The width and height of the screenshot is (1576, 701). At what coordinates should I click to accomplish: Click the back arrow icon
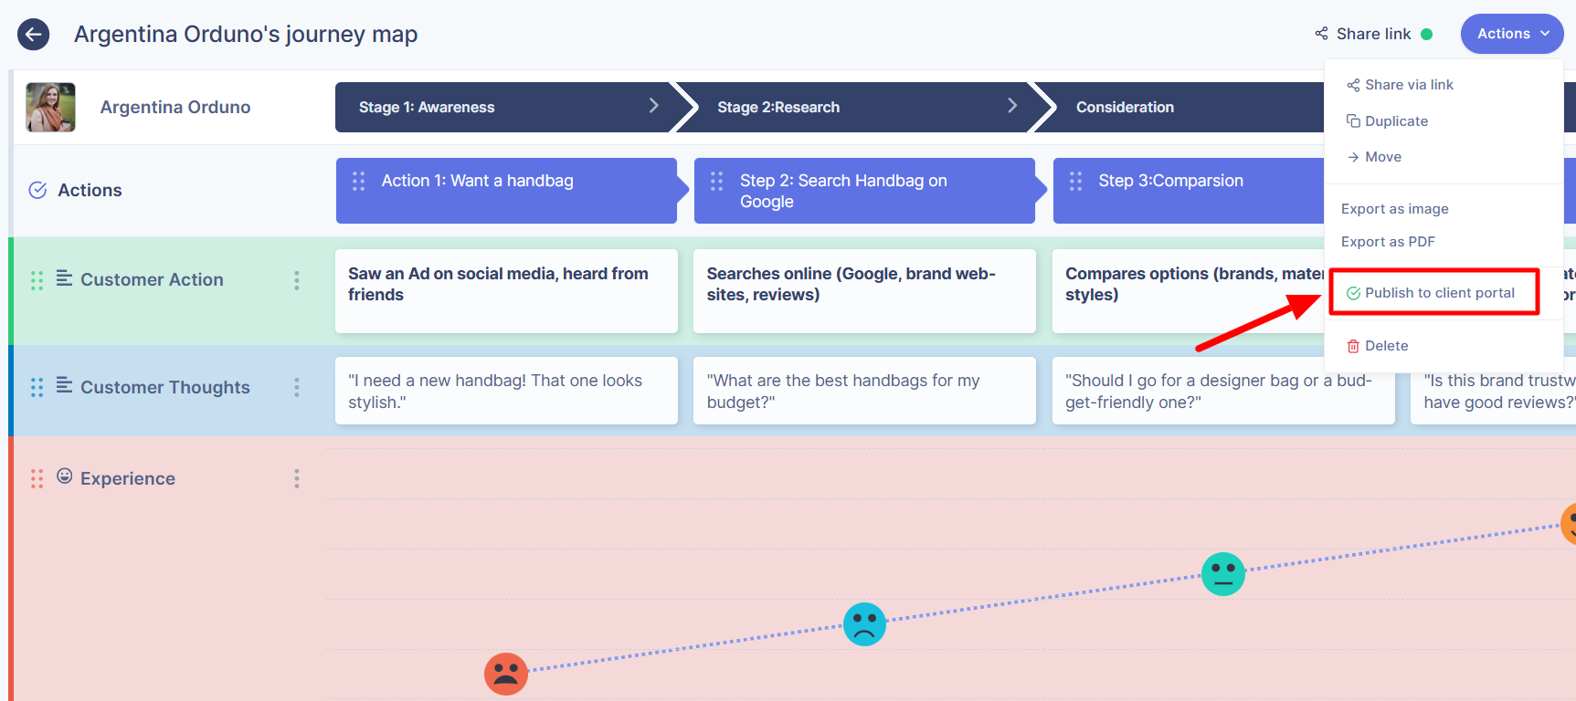click(x=34, y=35)
